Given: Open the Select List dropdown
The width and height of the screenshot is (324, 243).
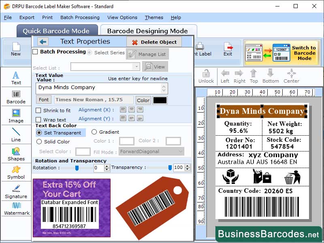Looking at the screenshot, I should pos(136,66).
